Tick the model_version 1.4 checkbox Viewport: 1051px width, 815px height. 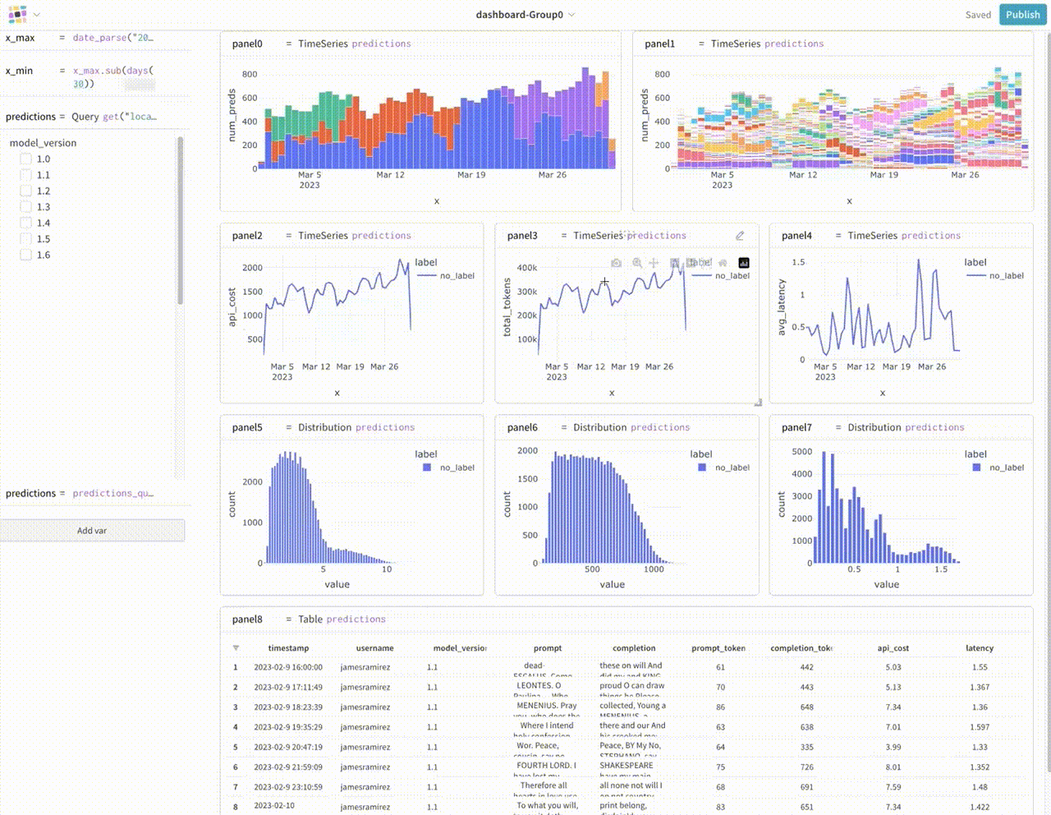point(25,223)
